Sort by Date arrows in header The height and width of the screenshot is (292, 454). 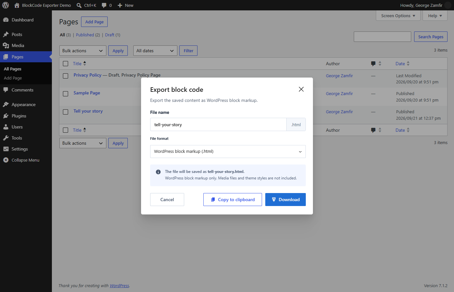pos(408,64)
